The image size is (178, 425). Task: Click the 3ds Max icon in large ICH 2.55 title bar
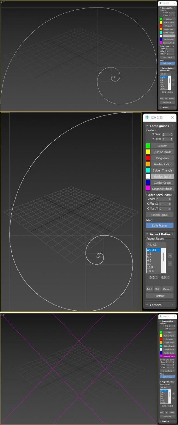coord(147,117)
